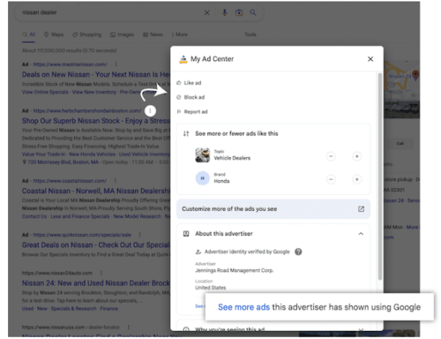
Task: Open image search with the camera icon
Action: click(239, 13)
